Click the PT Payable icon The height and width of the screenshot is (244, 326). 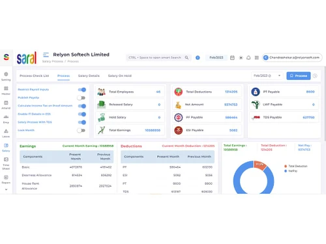pos(256,92)
